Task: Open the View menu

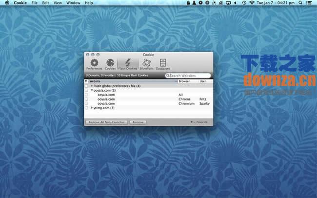Action: 58,3
